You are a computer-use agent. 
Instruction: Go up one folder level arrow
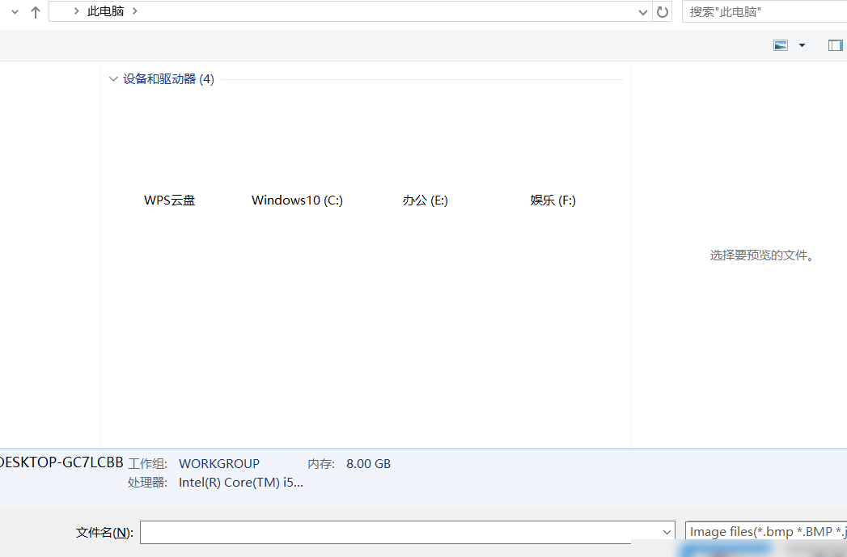coord(36,12)
